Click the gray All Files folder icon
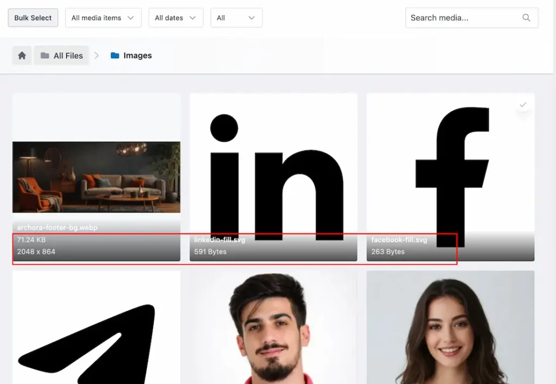The width and height of the screenshot is (556, 384). click(x=45, y=55)
